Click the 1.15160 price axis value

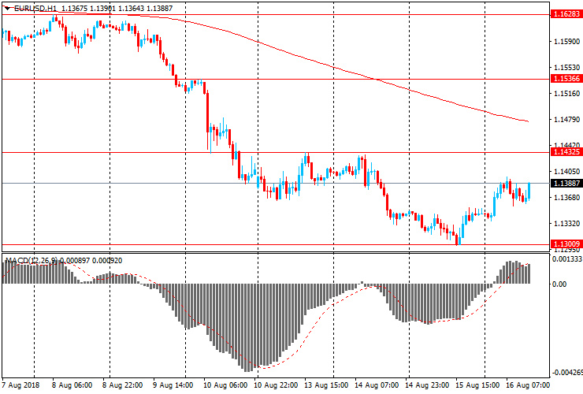pos(566,94)
